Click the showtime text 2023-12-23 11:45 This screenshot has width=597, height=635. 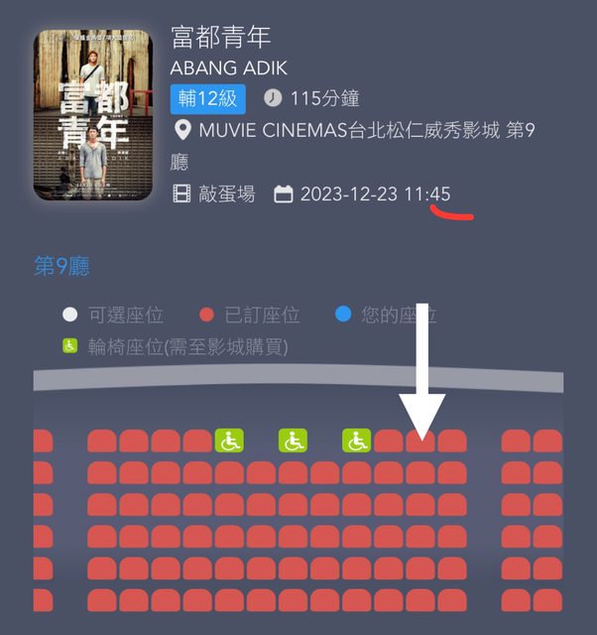pos(375,194)
